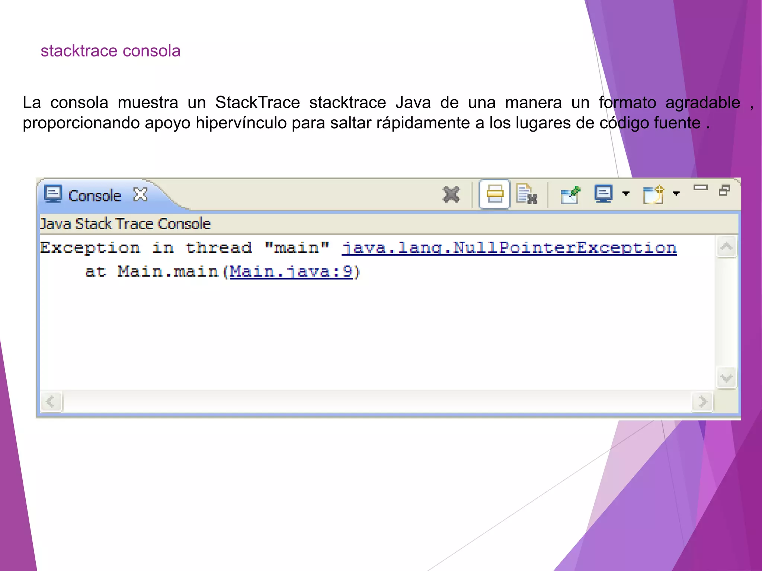
Task: Follow the Main.java:9 source link
Action: [291, 272]
